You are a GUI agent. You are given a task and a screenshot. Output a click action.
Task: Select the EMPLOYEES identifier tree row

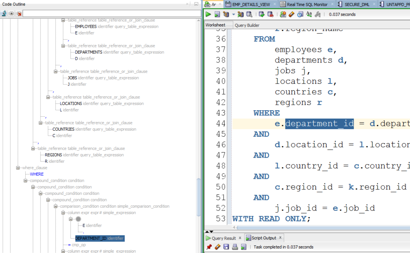point(117,26)
